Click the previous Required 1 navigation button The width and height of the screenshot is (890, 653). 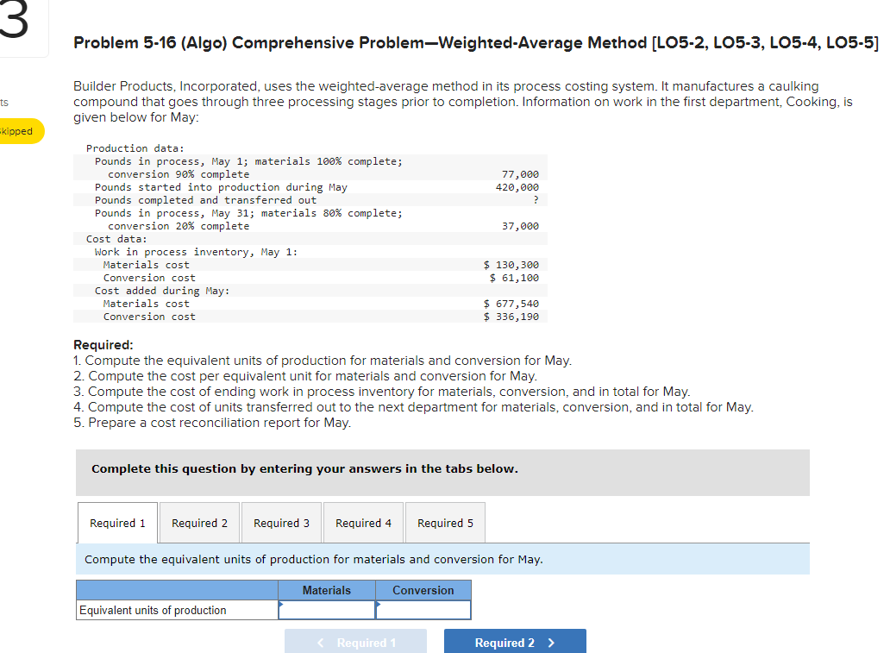click(x=355, y=641)
